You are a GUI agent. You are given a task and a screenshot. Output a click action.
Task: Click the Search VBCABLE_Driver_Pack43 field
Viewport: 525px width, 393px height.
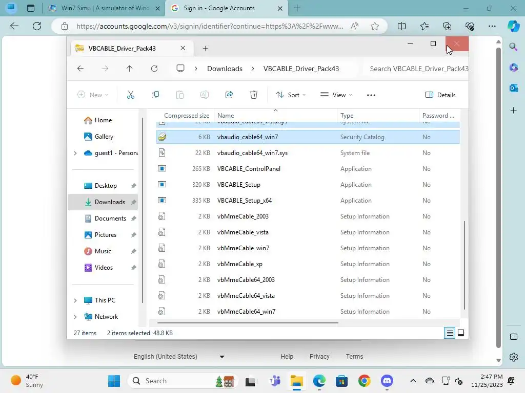click(x=417, y=69)
